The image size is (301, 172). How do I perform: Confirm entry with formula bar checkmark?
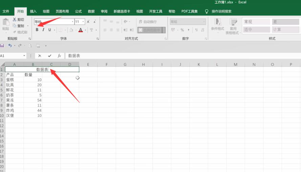tap(50, 56)
